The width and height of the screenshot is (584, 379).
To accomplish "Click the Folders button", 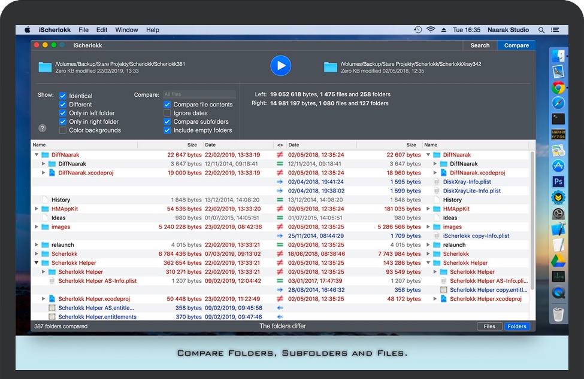I will (x=516, y=326).
